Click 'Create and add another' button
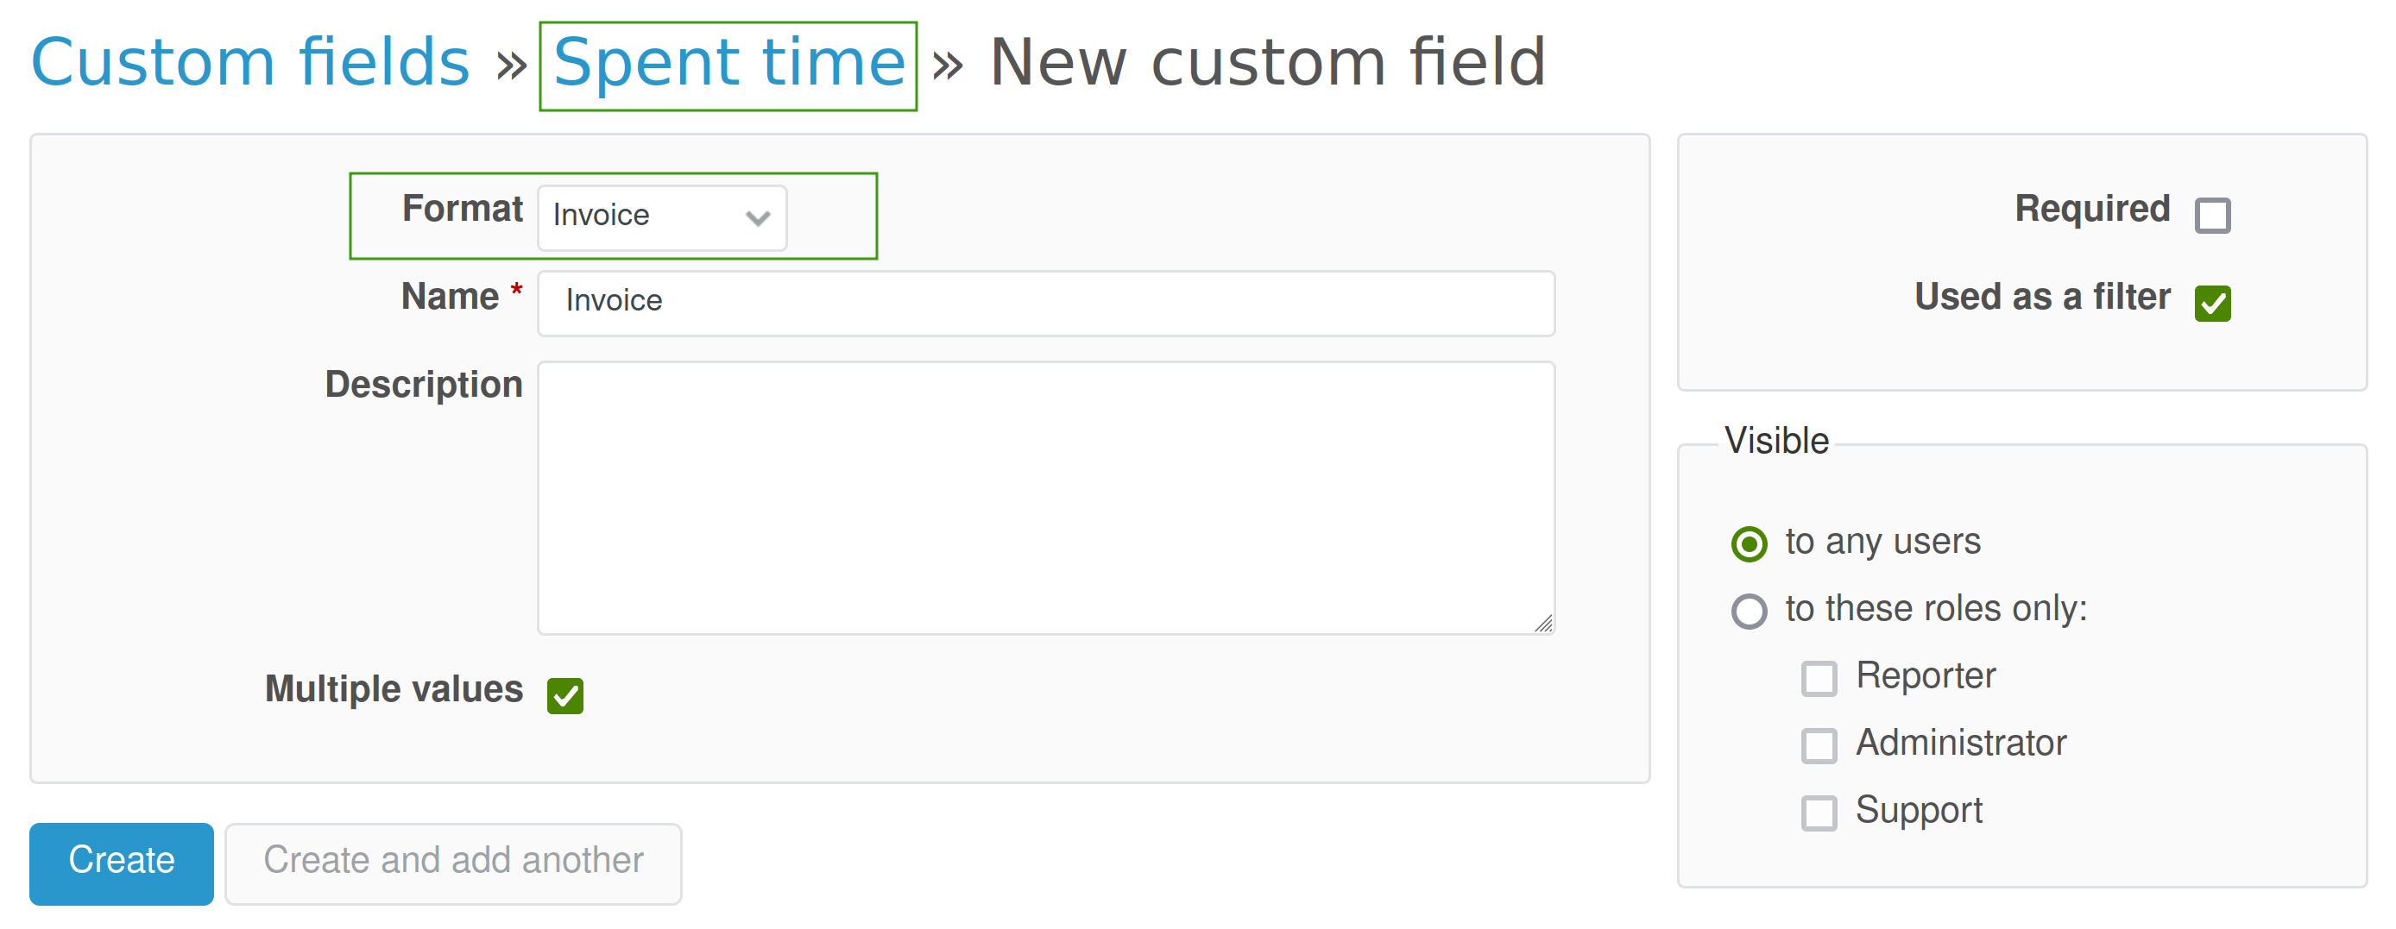 (x=453, y=862)
